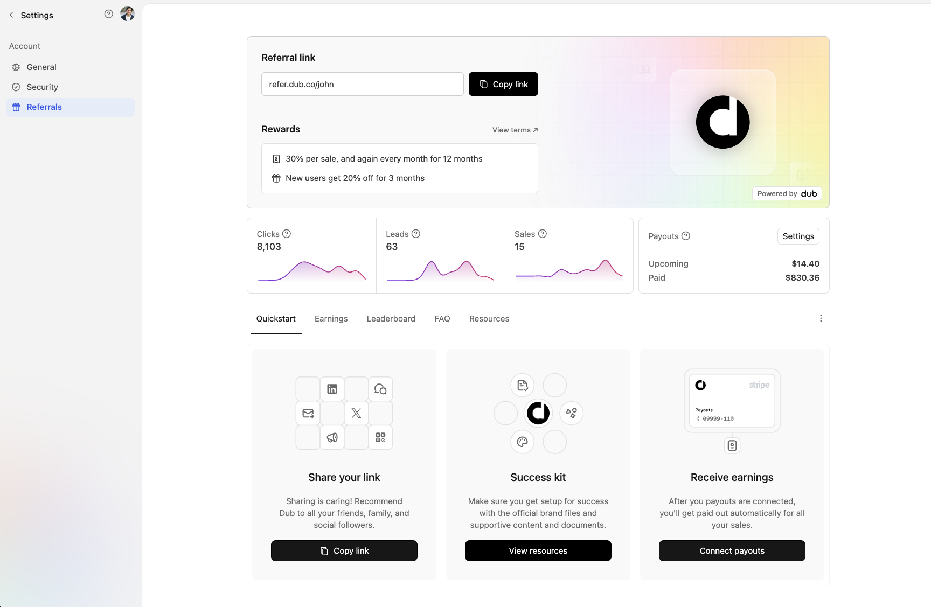Click the gift icon beside Referrals
Image resolution: width=931 pixels, height=607 pixels.
click(16, 107)
